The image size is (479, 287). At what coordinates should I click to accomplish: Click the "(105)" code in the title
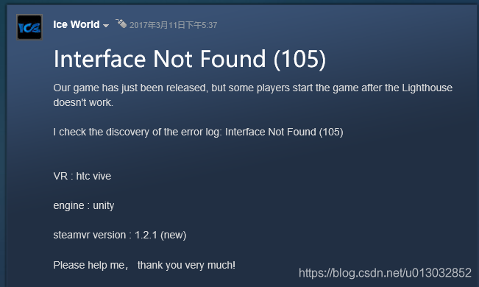[x=299, y=59]
